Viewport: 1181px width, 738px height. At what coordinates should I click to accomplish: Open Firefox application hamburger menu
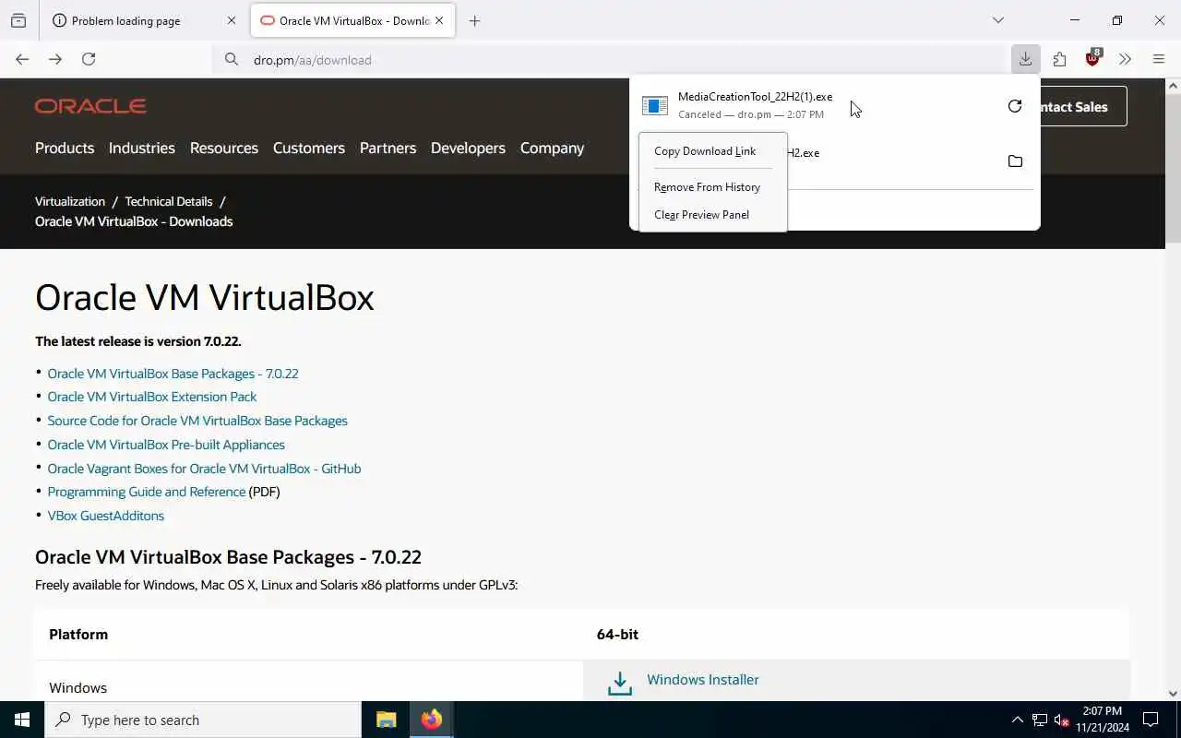click(x=1159, y=59)
